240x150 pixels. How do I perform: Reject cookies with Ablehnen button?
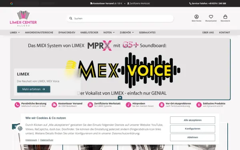[x=192, y=137]
